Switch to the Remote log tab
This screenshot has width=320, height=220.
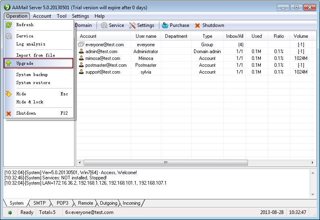tap(85, 203)
